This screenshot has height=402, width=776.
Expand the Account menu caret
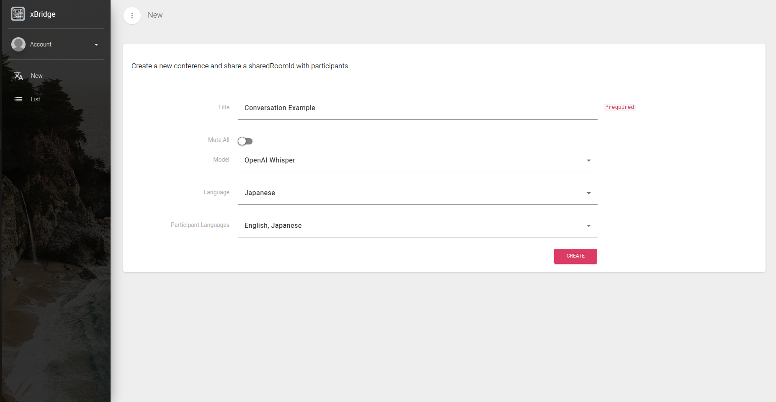tap(96, 45)
